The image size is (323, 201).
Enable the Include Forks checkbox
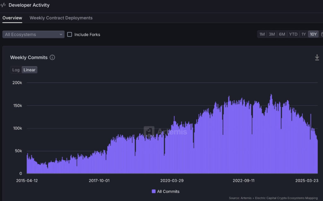pos(70,34)
